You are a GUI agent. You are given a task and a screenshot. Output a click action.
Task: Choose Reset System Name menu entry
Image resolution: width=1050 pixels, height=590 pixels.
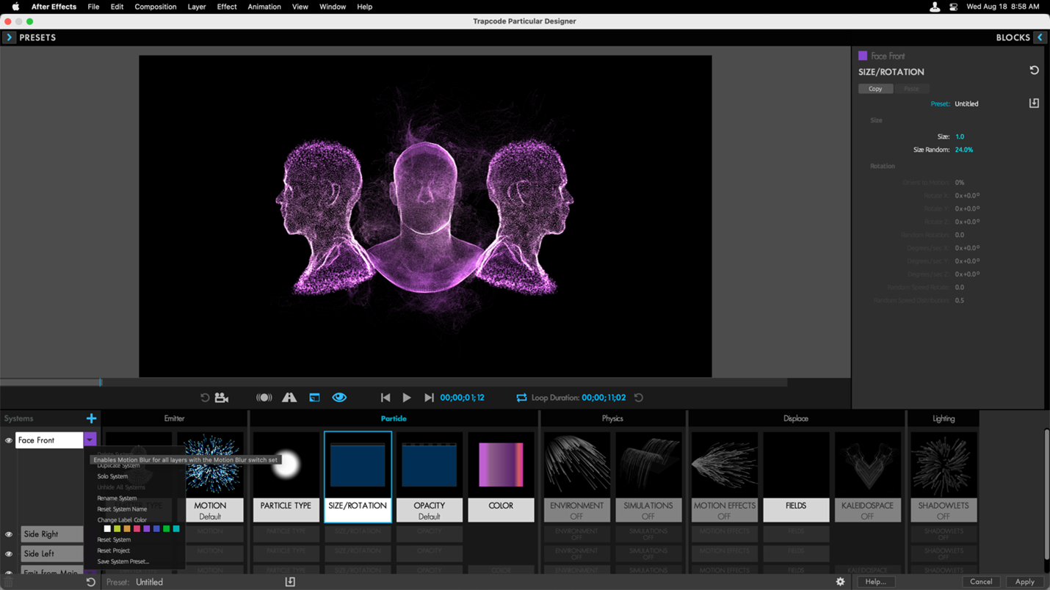click(122, 509)
